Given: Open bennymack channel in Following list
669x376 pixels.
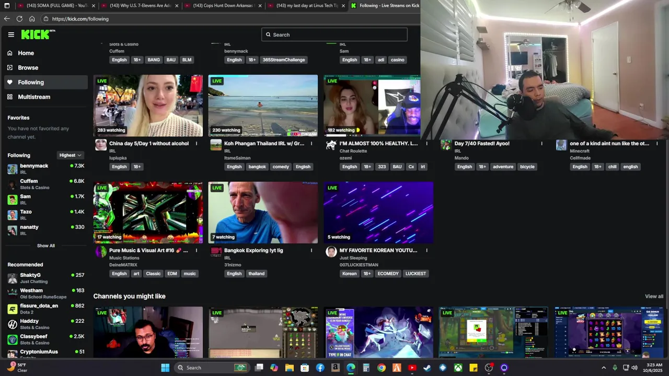Looking at the screenshot, I should coord(46,169).
